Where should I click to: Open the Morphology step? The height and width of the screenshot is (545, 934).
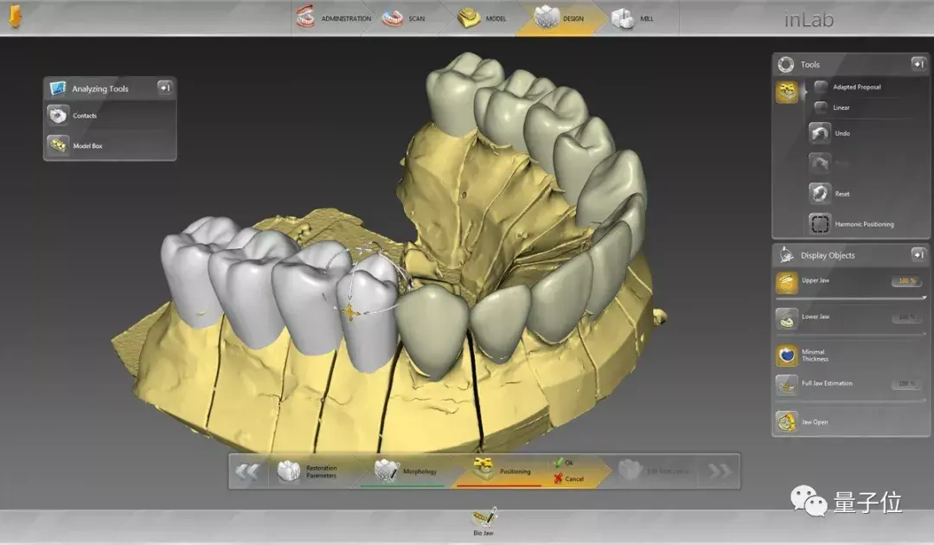(x=419, y=471)
